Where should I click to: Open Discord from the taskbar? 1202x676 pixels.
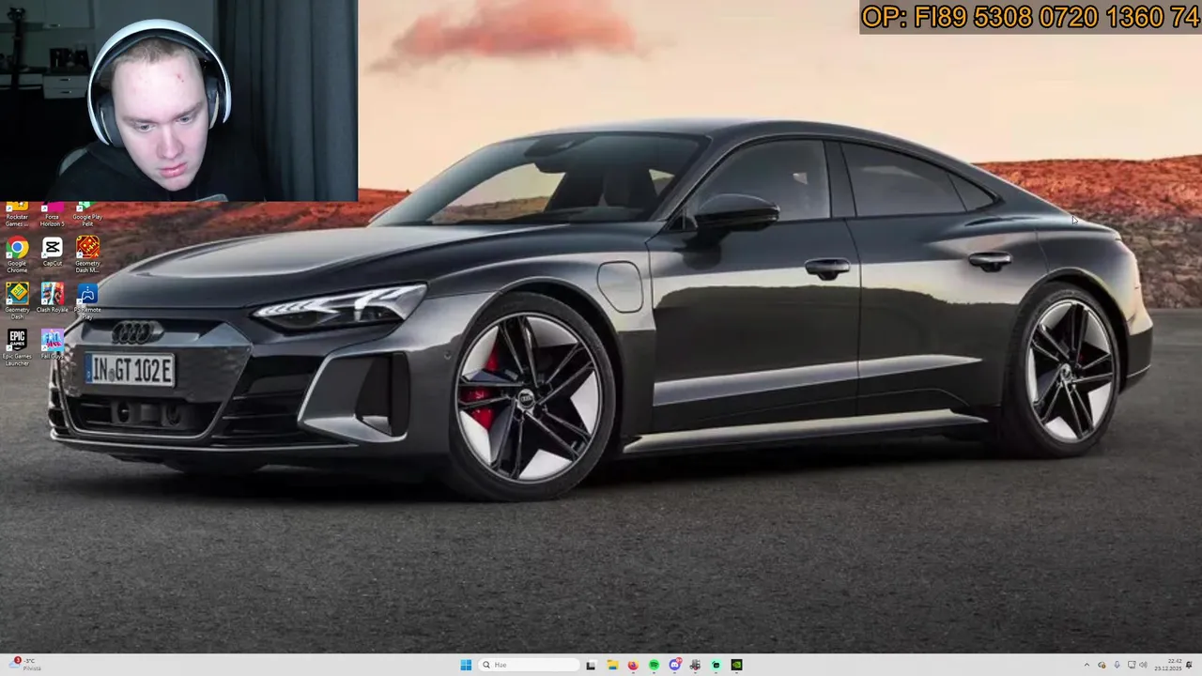(x=674, y=665)
